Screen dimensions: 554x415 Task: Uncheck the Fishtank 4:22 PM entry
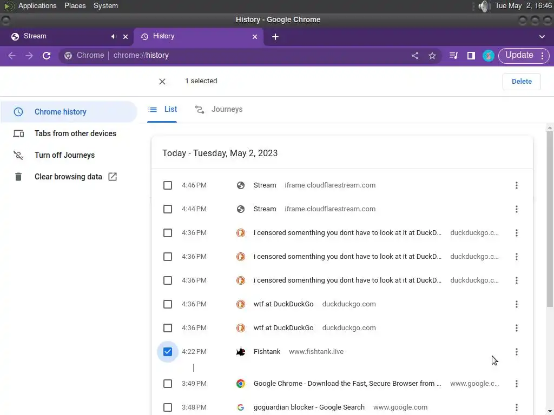[x=168, y=352]
